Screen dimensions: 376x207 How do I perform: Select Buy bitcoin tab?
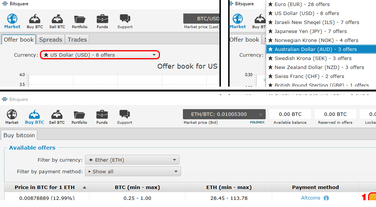tap(19, 135)
